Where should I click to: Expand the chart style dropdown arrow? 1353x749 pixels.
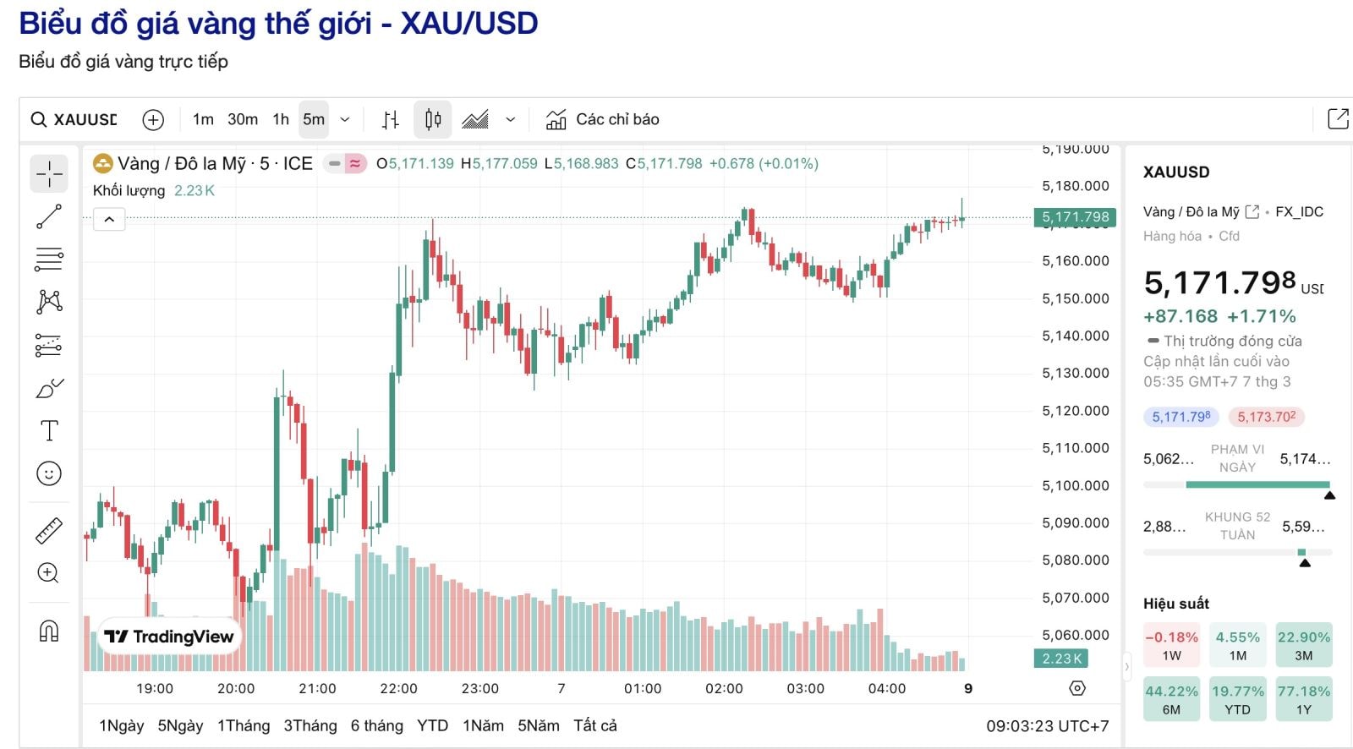tap(511, 120)
